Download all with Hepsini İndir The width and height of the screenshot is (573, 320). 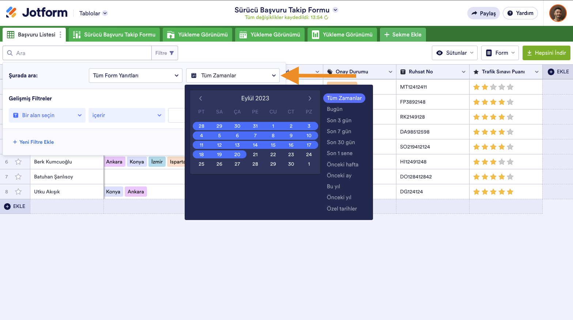(546, 53)
